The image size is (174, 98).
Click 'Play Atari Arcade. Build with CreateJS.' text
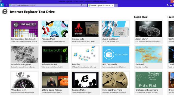pyautogui.click(x=84, y=41)
